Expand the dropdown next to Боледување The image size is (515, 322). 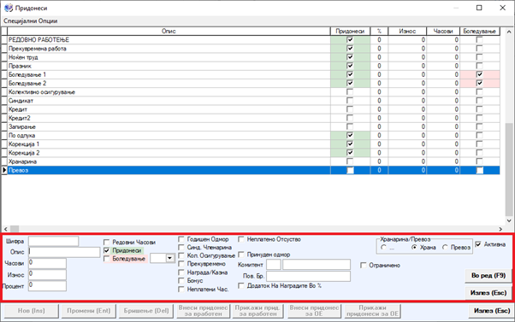point(169,259)
